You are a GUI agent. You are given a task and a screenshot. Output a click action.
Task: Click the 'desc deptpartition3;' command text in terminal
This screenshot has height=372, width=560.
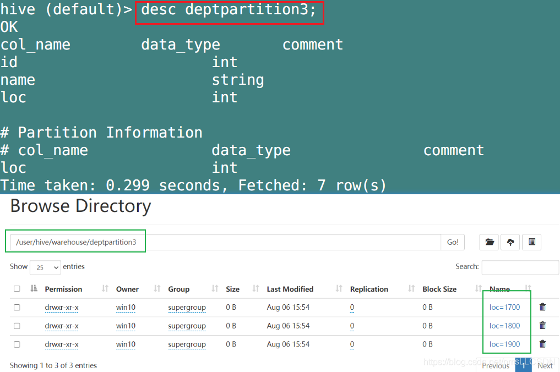pyautogui.click(x=229, y=10)
